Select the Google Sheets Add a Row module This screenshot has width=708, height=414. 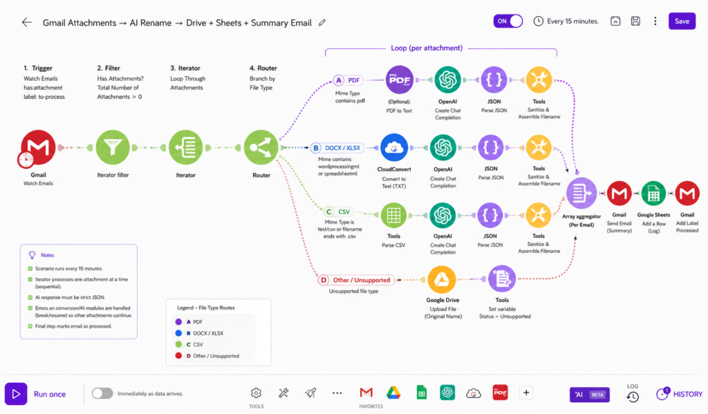[x=653, y=194]
